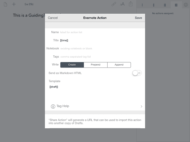Screen dimensions: 190x142
Task: Tap the share arrow icon
Action: pyautogui.click(x=131, y=4)
